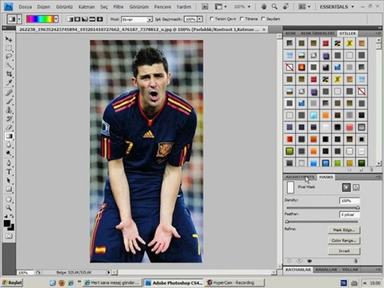384x288 pixels.
Task: Select the pixel mask button in Masks panel
Action: 346,187
